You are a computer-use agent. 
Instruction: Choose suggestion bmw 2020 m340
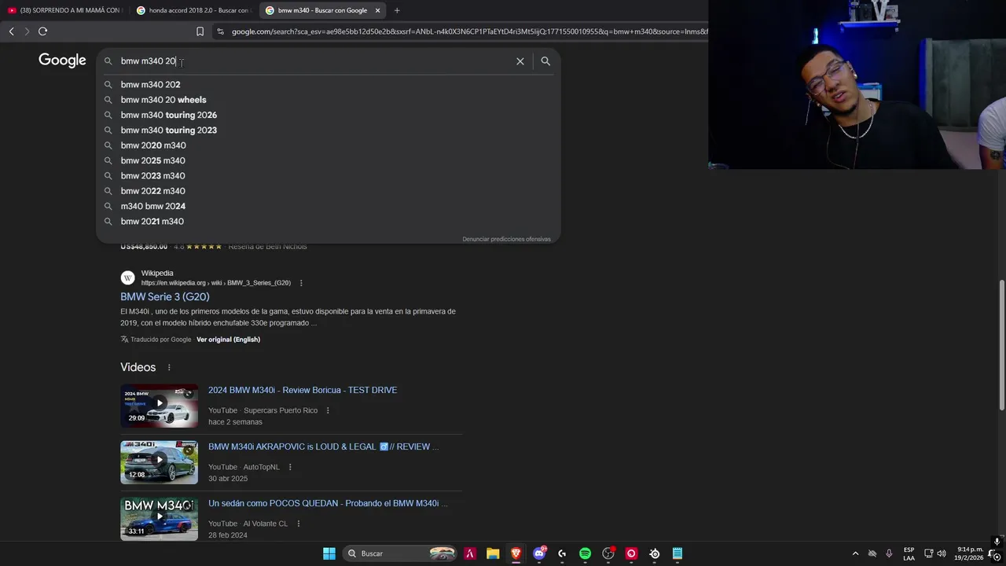[329, 145]
